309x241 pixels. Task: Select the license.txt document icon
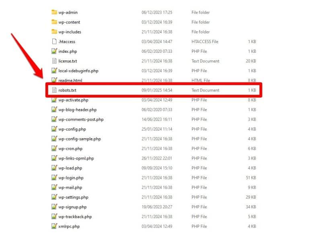pyautogui.click(x=54, y=61)
